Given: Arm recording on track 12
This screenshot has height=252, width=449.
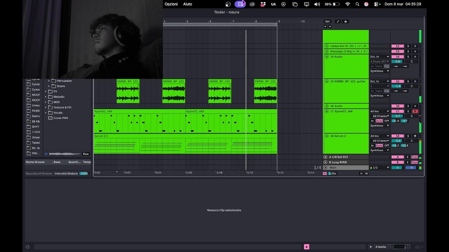Looking at the screenshot, I should [x=415, y=46].
